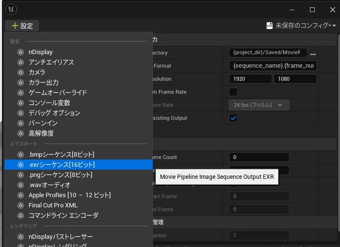Choose the コマンドライン エンコーダ entry
The height and width of the screenshot is (247, 340).
coord(79,216)
